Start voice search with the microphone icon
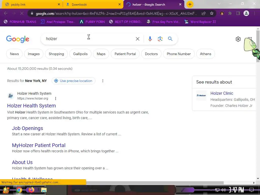Image resolution: width=260 pixels, height=195 pixels. [x=150, y=39]
